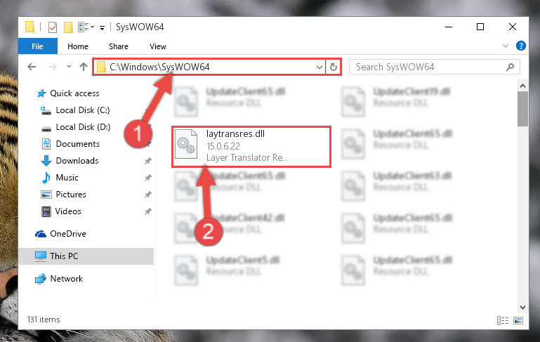This screenshot has height=342, width=540.
Task: Click the Pictures icon in sidebar
Action: pyautogui.click(x=46, y=195)
